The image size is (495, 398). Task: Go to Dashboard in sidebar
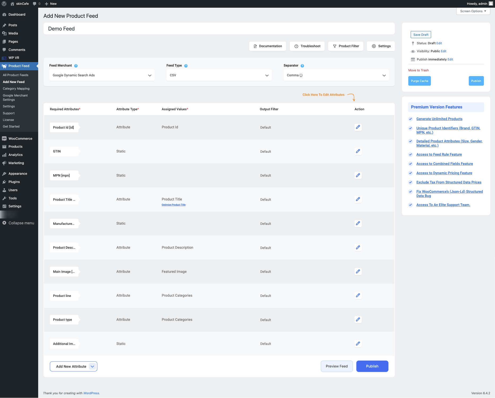tap(19, 15)
